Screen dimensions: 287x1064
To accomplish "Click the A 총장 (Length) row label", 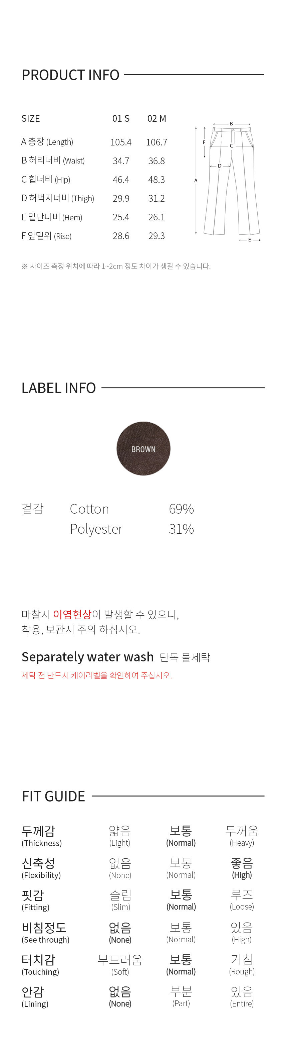I will click(x=47, y=142).
